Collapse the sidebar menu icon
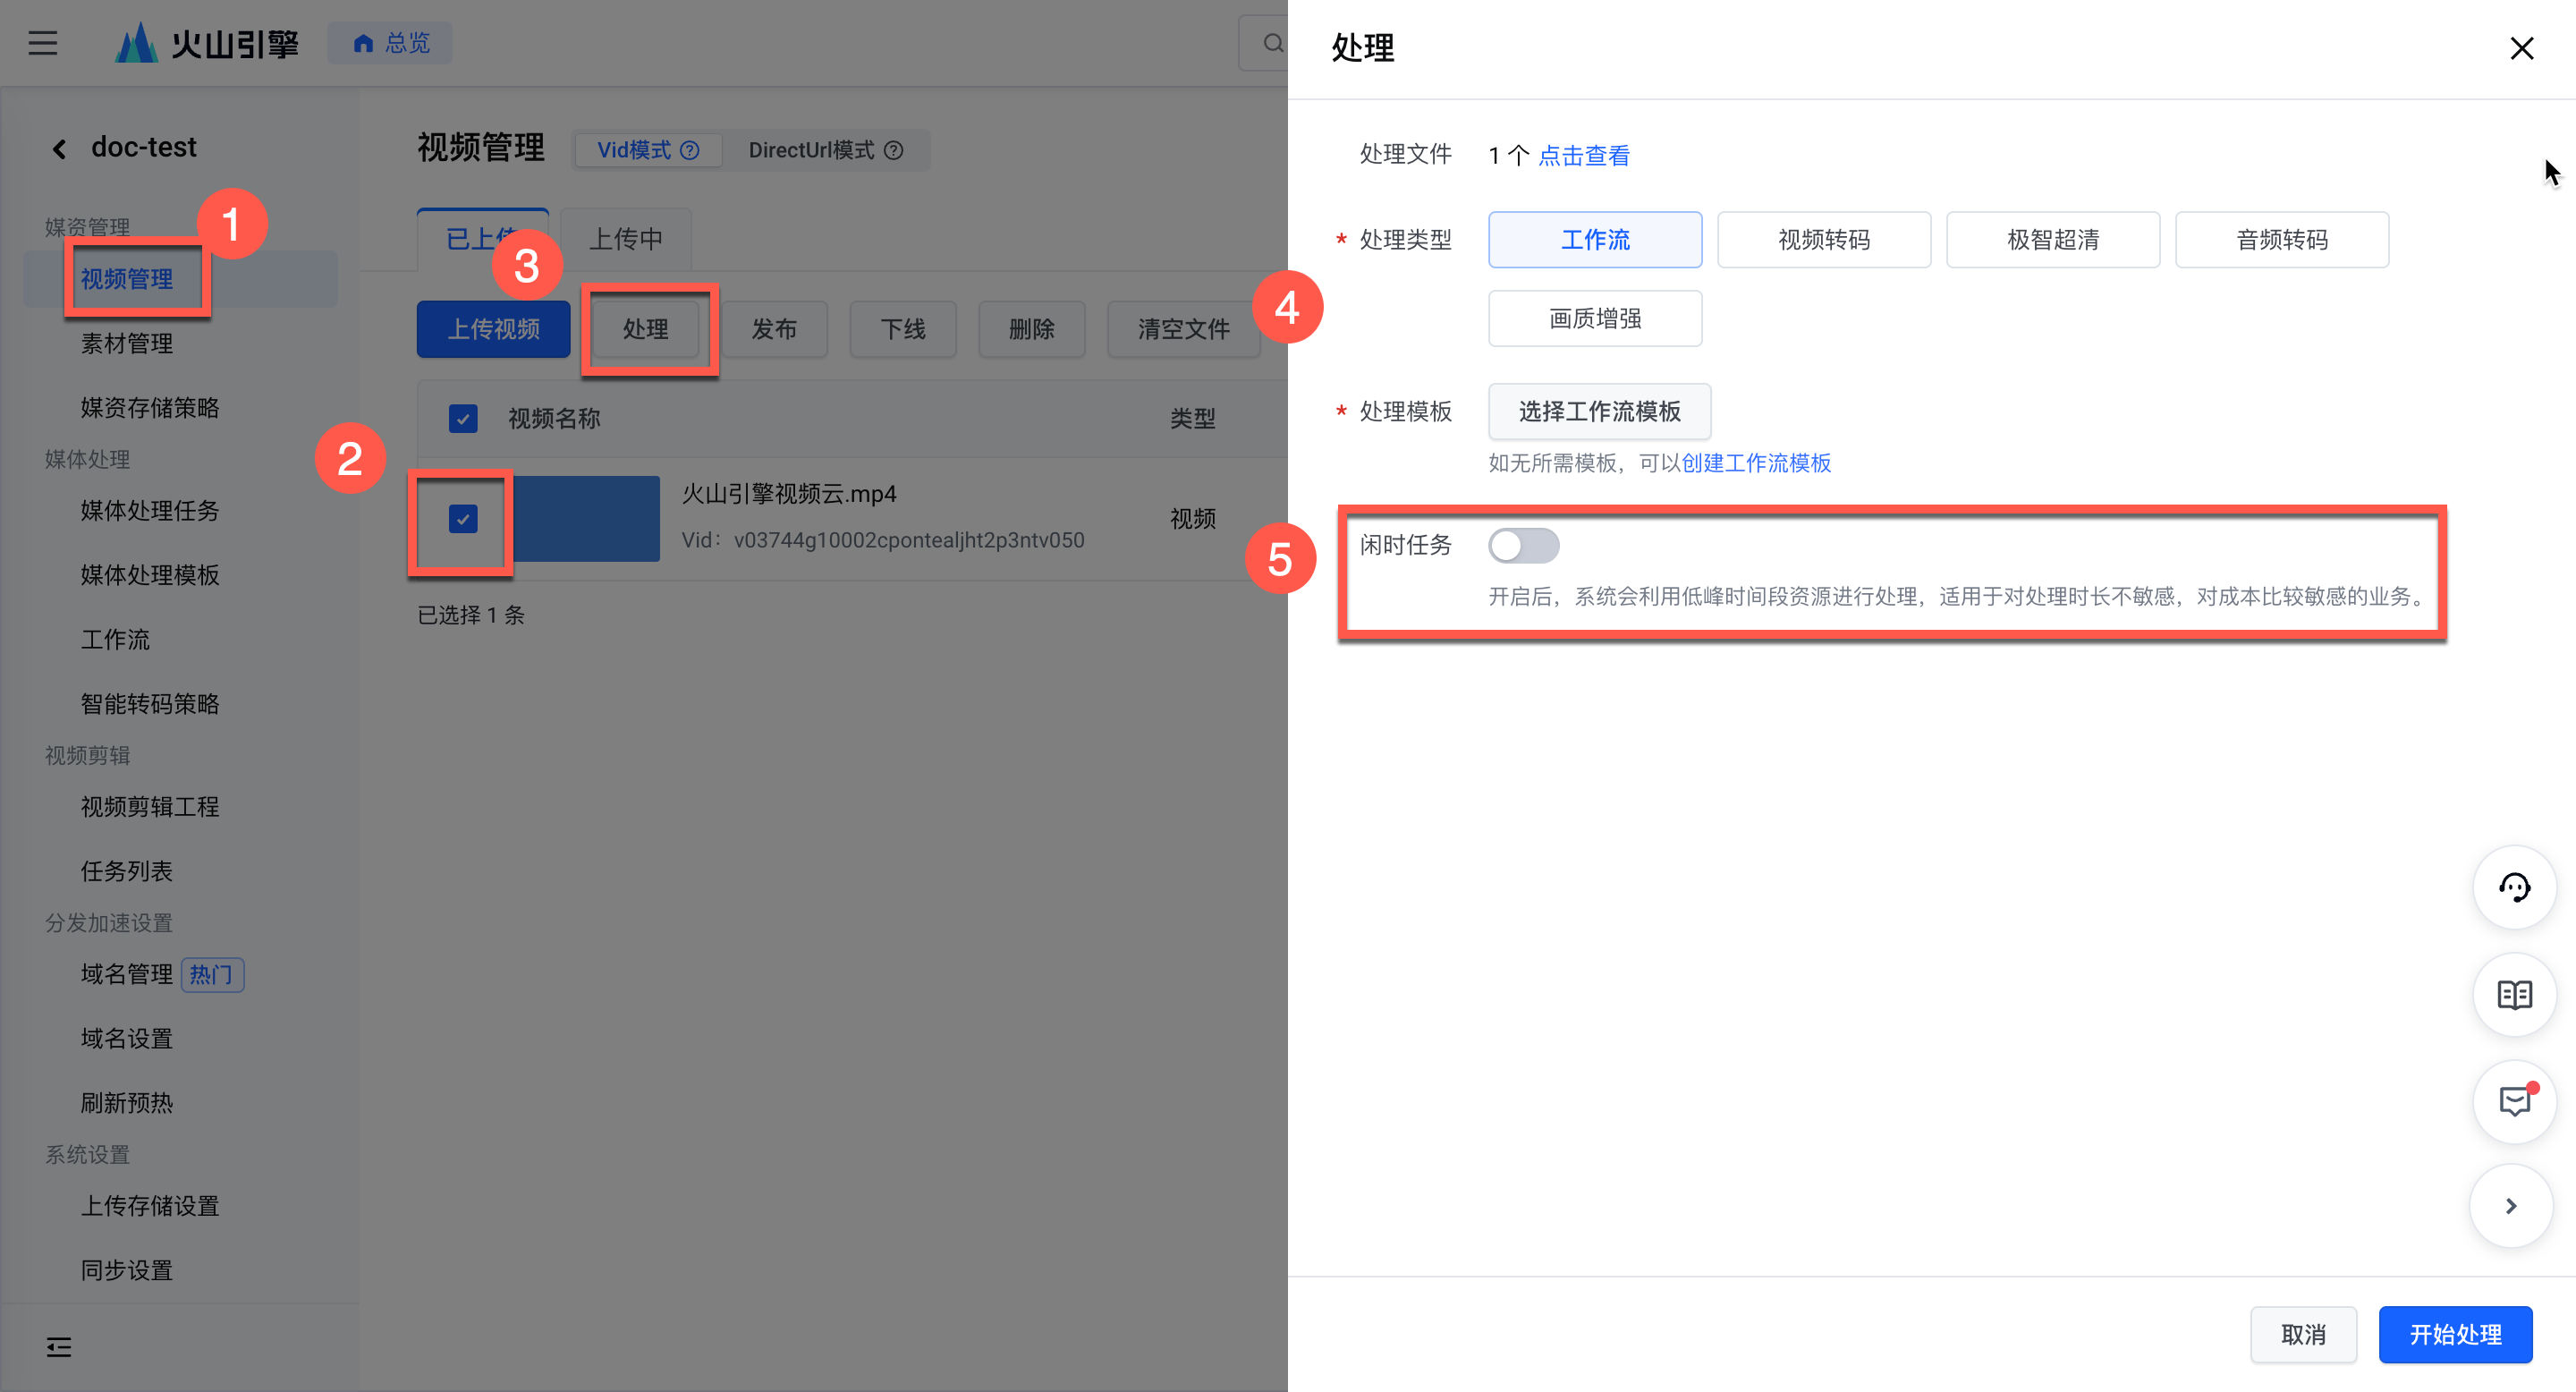Image resolution: width=2576 pixels, height=1392 pixels. click(59, 1347)
